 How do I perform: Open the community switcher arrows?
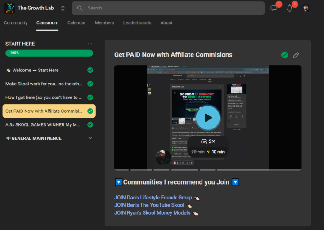63,8
